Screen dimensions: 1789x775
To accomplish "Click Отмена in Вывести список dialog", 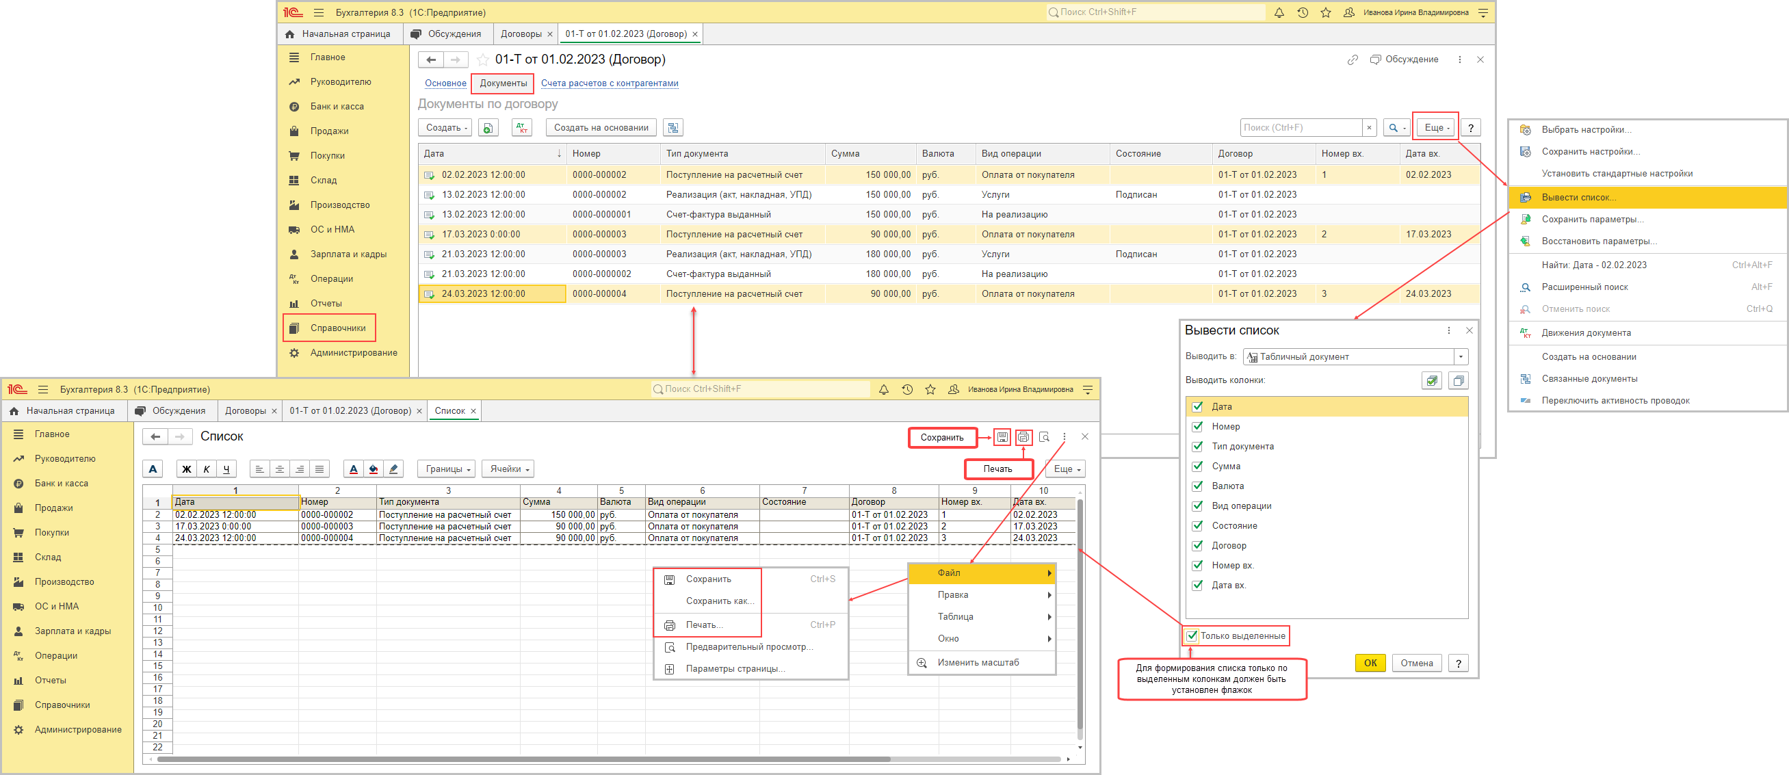I will 1416,664.
